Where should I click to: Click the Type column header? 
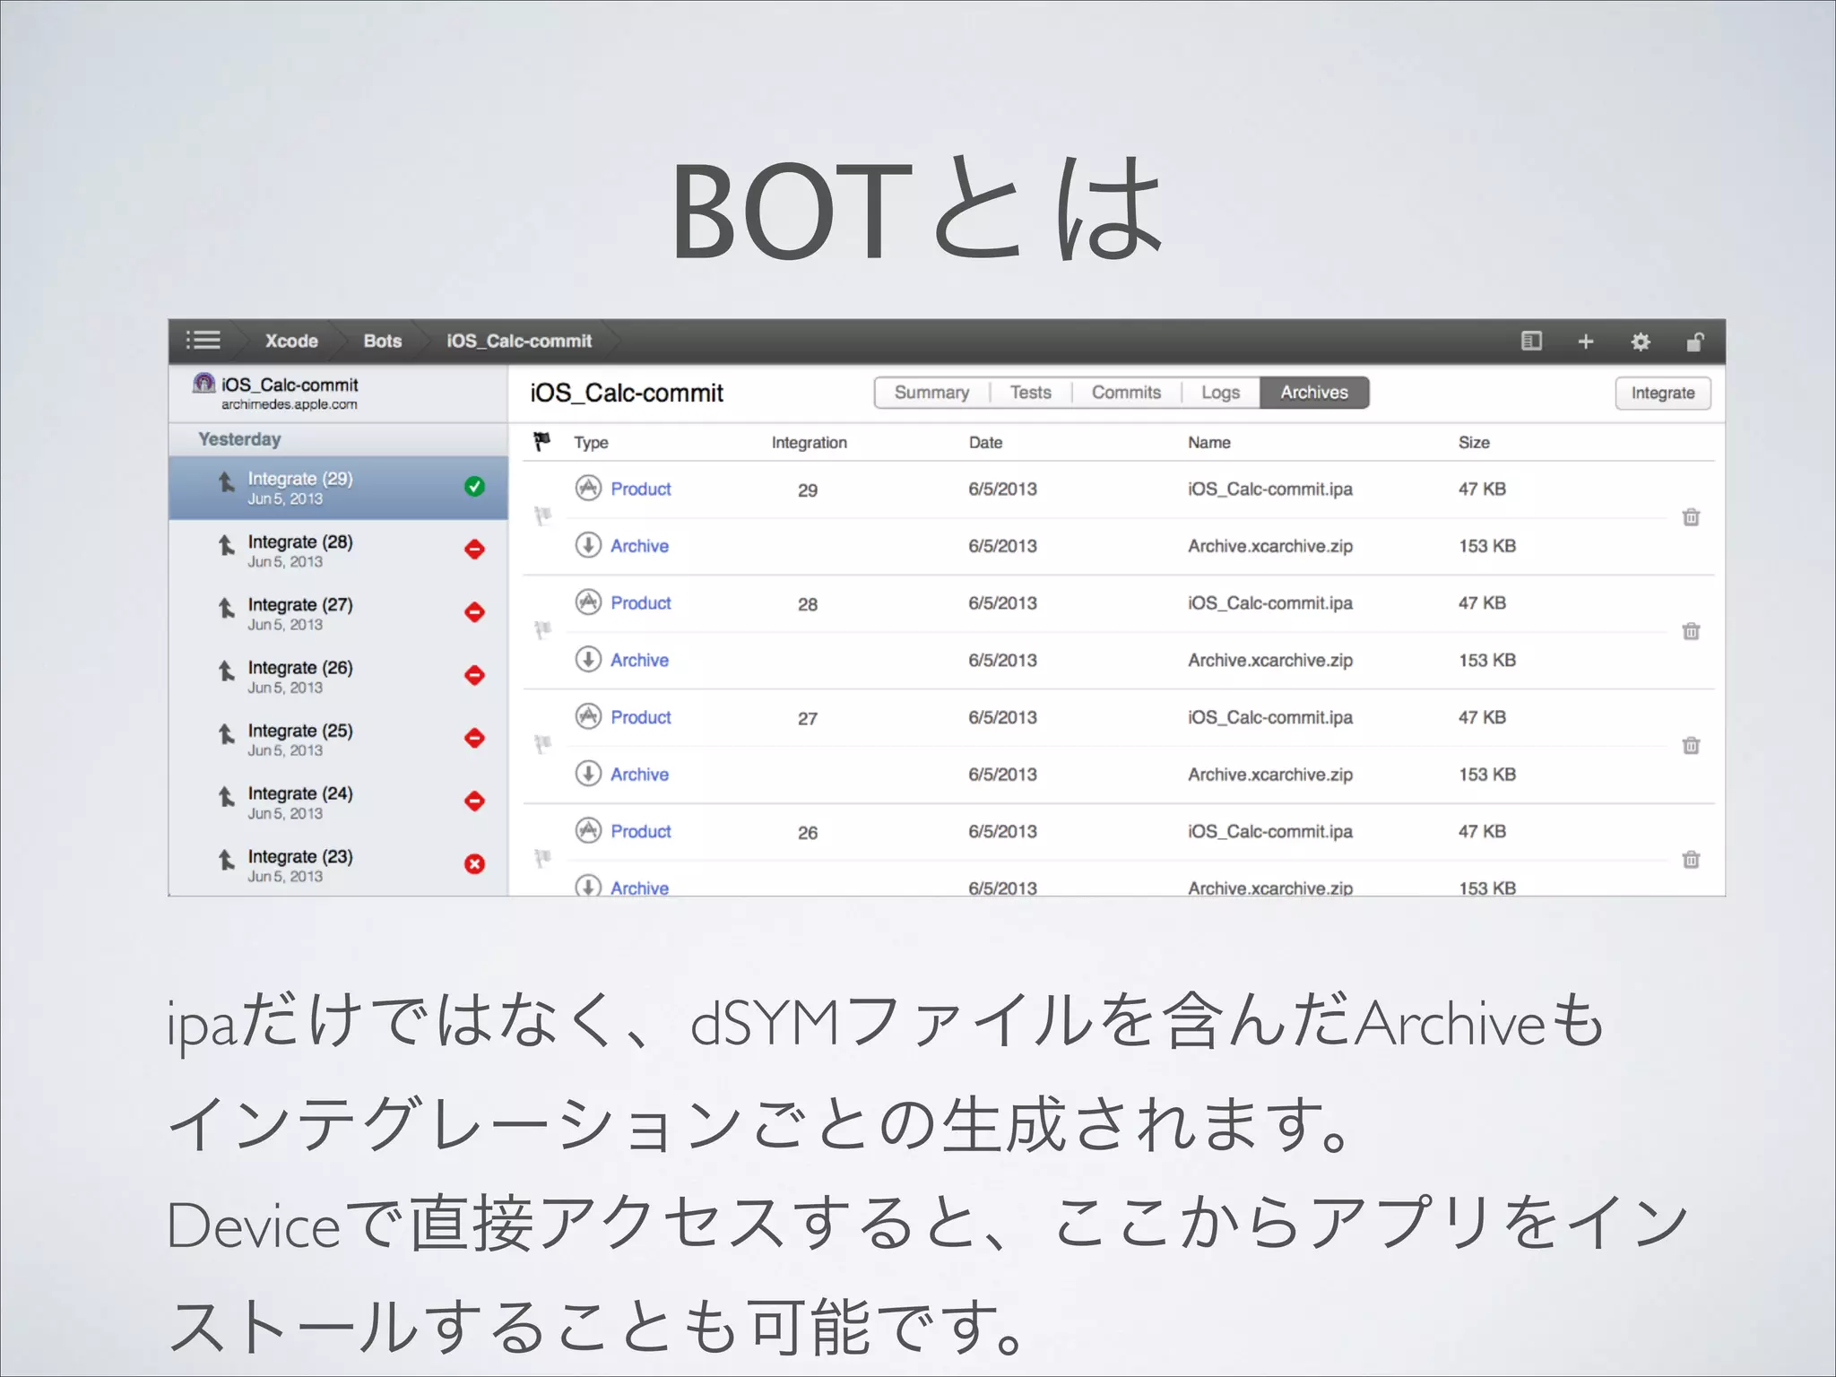(x=591, y=442)
